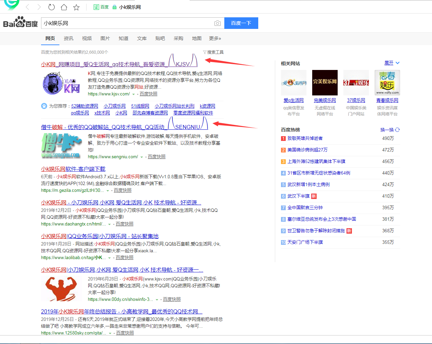The width and height of the screenshot is (432, 344).
Task: Click the browser forward arrow
Action: (x=39, y=7)
